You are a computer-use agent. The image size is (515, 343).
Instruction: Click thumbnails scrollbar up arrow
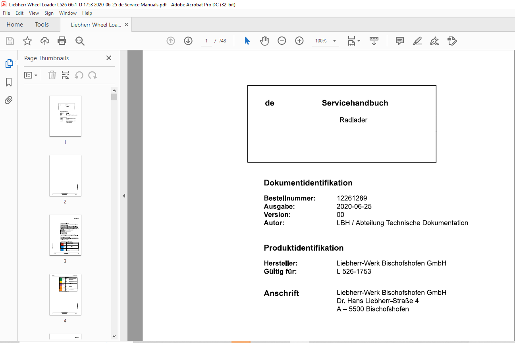114,90
